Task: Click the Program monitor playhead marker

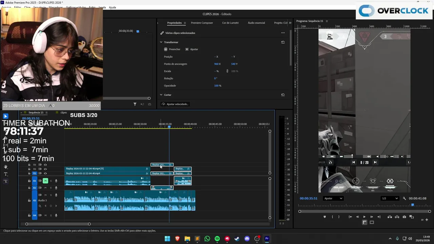Action: [x=413, y=205]
